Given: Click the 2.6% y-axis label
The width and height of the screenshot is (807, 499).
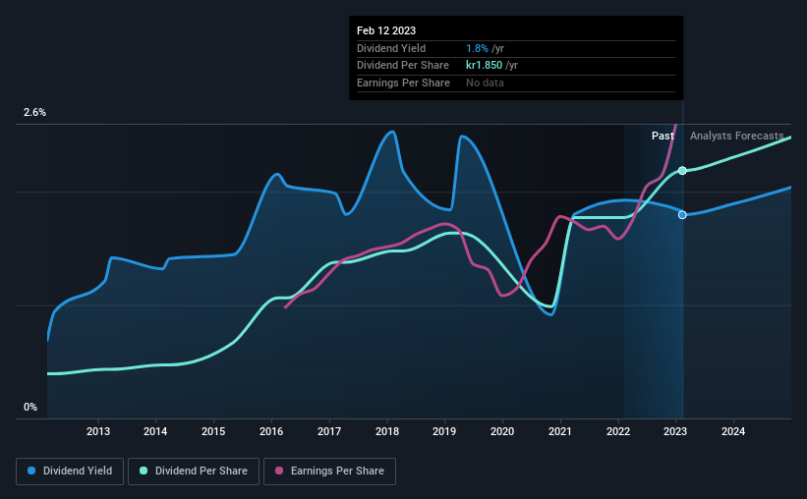Looking at the screenshot, I should pyautogui.click(x=34, y=112).
